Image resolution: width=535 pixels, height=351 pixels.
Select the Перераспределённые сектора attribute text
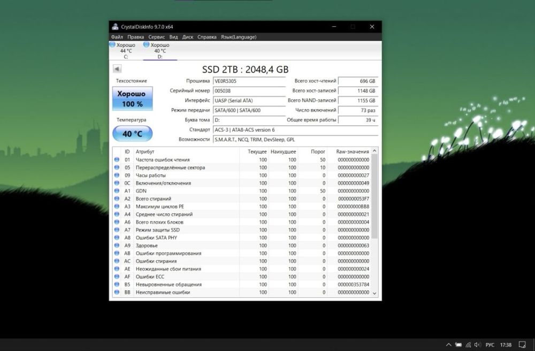click(x=170, y=167)
